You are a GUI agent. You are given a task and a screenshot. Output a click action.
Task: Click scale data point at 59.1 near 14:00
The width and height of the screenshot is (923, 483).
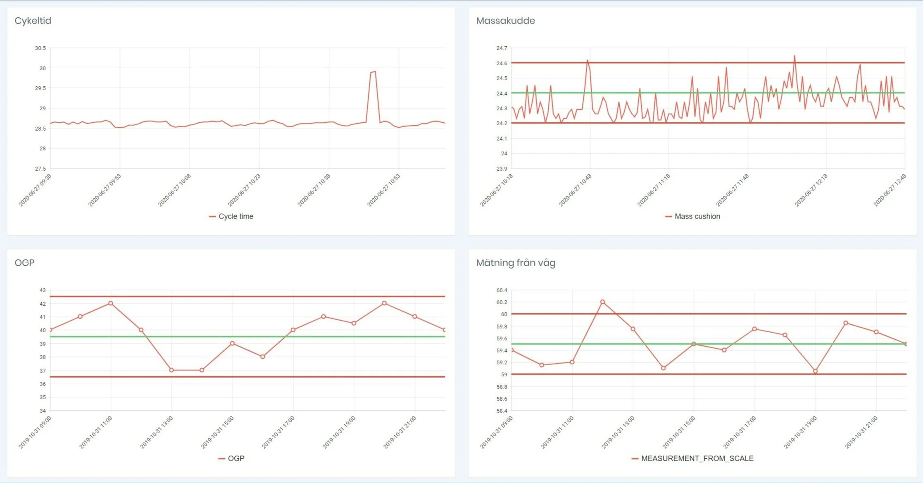point(663,368)
